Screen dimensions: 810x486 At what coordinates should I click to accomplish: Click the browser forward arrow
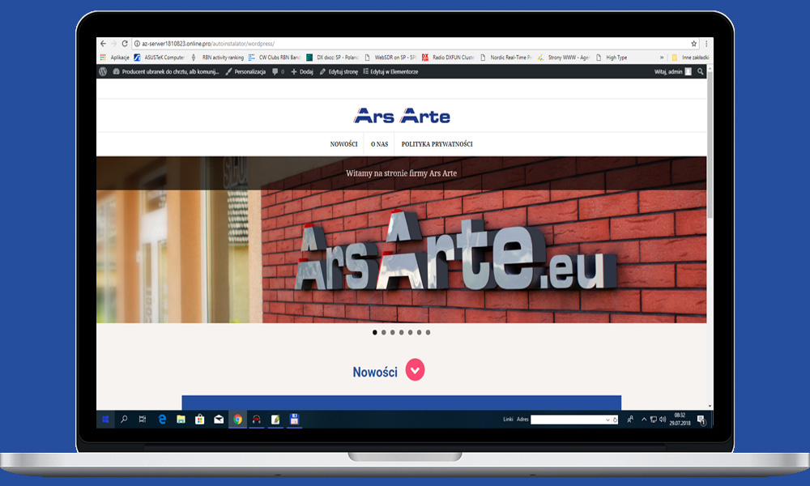coord(113,44)
